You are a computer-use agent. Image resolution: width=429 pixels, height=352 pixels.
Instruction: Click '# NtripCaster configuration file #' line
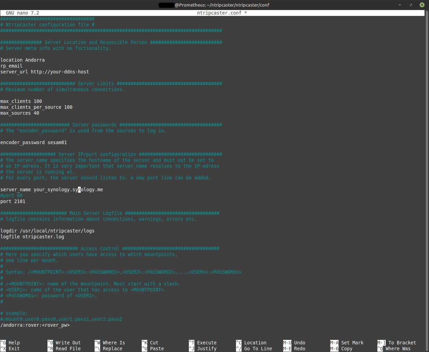click(x=47, y=25)
